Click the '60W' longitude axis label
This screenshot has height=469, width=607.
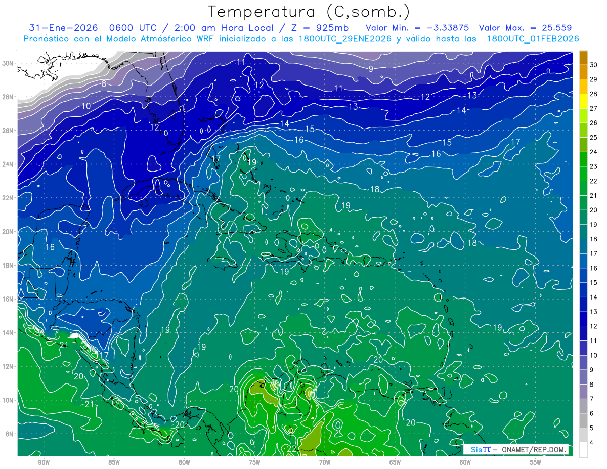click(x=465, y=462)
